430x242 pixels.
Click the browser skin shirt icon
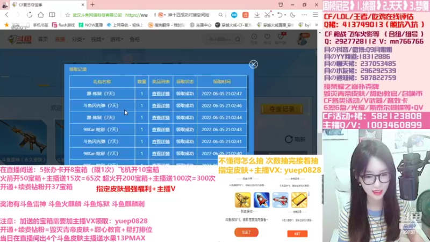(x=281, y=5)
